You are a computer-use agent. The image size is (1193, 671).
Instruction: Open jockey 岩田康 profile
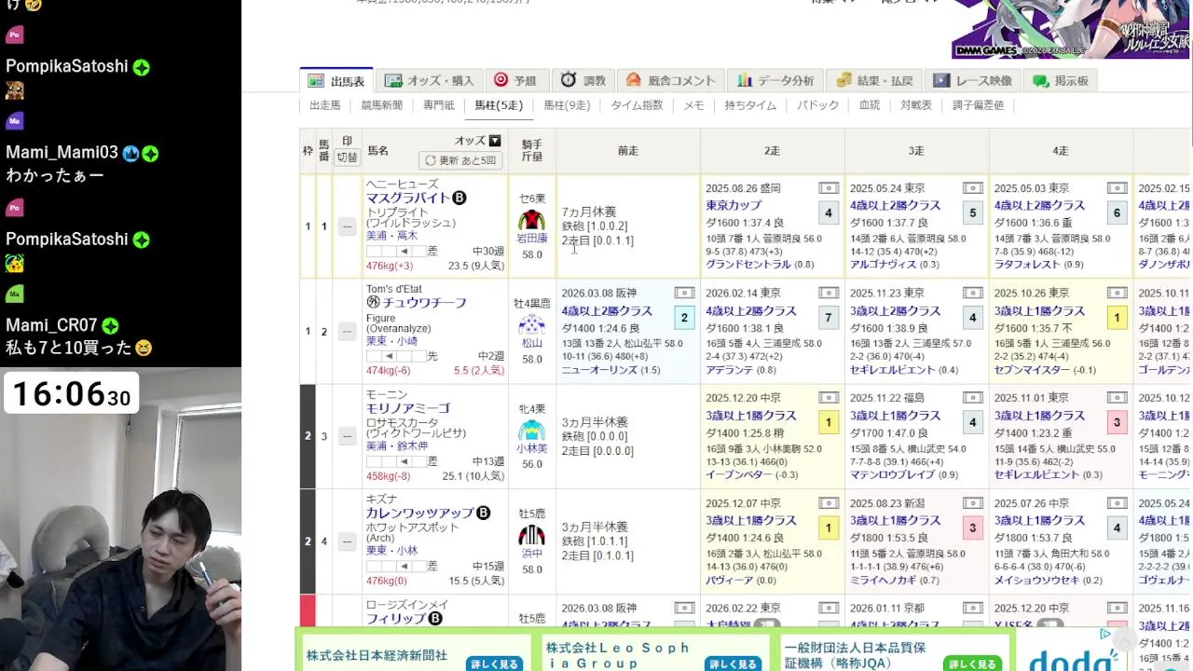[532, 239]
